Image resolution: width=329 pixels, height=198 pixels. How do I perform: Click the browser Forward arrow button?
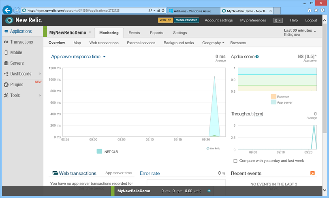coord(17,10)
